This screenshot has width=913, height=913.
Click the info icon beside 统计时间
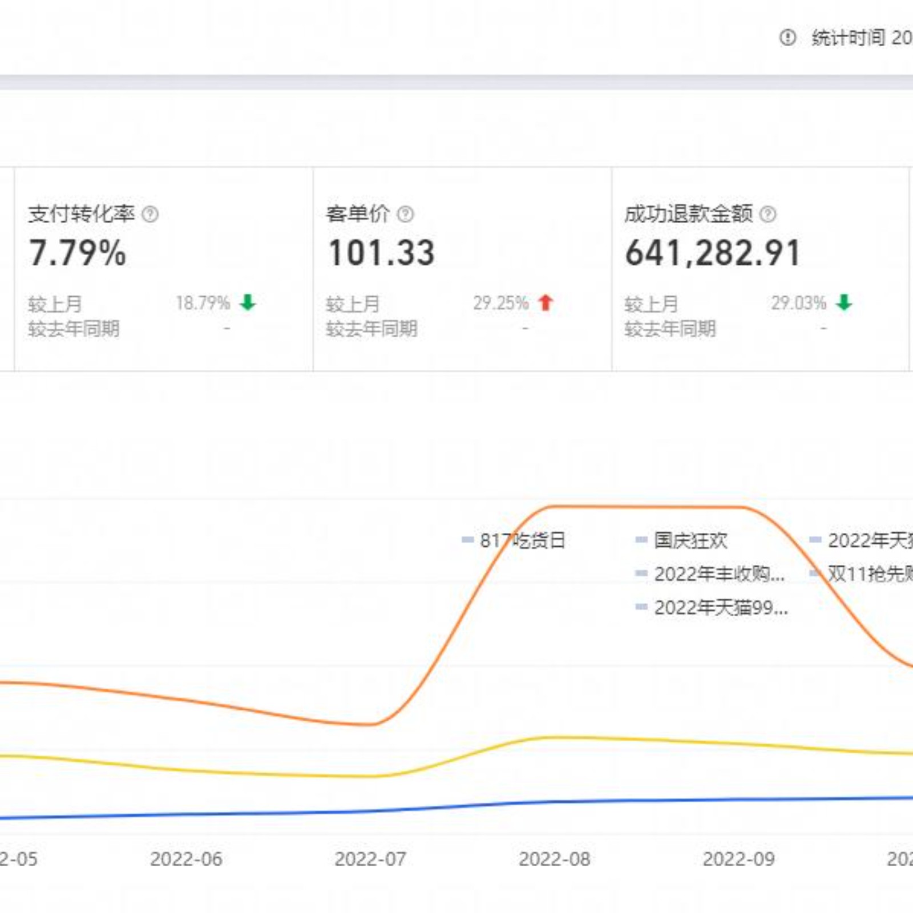[x=787, y=38]
